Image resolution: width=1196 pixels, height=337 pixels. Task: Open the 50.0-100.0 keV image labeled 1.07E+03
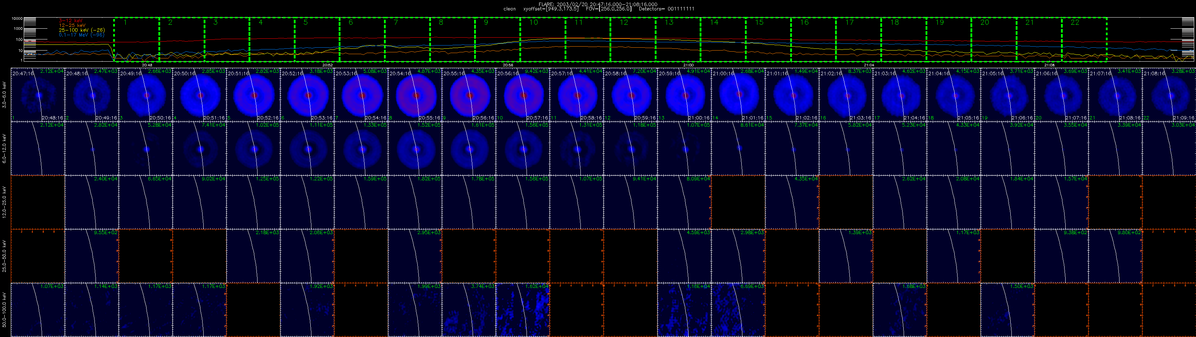[38, 310]
